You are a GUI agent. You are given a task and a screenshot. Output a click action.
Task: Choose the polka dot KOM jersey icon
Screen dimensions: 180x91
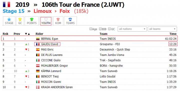58,19
